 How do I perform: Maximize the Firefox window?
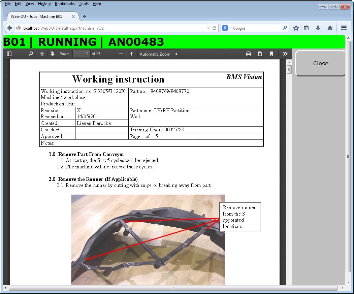coord(334,6)
